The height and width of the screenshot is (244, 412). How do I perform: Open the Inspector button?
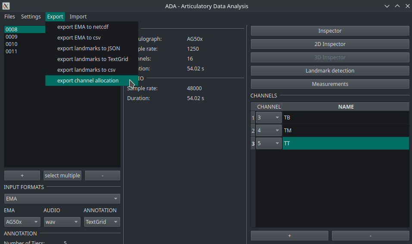pos(330,31)
